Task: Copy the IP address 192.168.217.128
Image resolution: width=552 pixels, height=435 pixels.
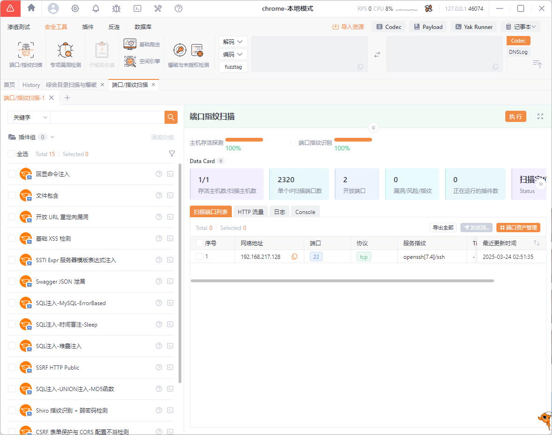Action: coord(294,257)
